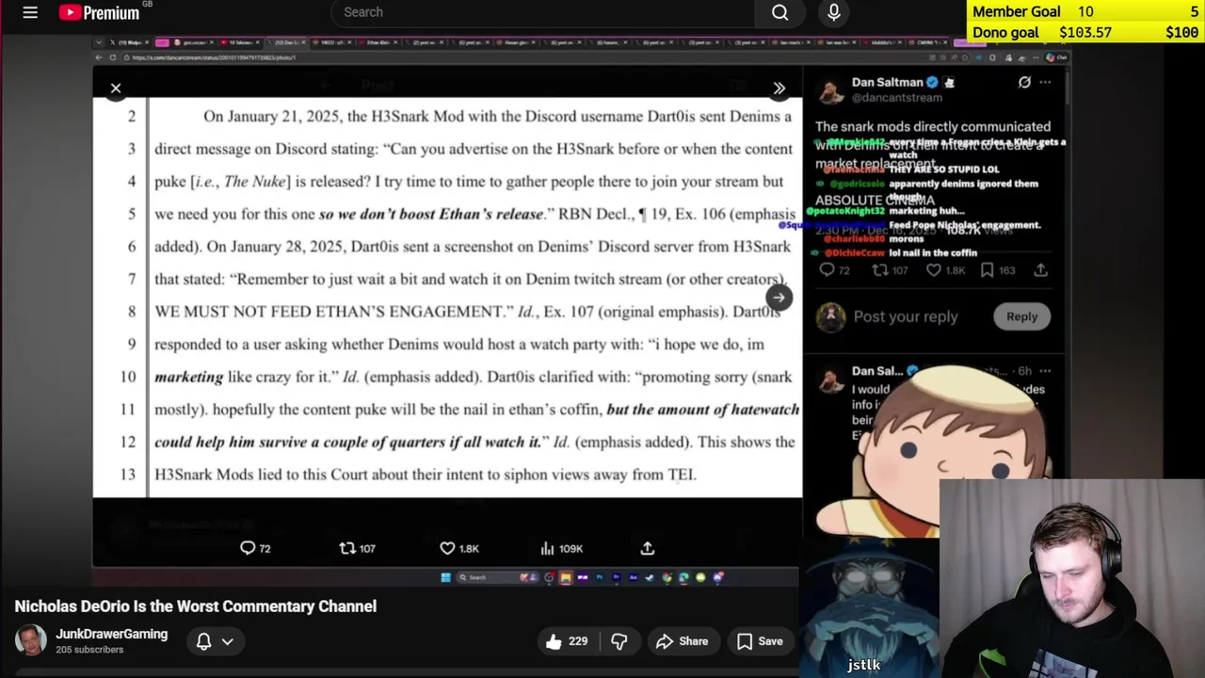Open Windows Start button in taskbar
Screen dimensions: 1205x678
click(x=445, y=577)
